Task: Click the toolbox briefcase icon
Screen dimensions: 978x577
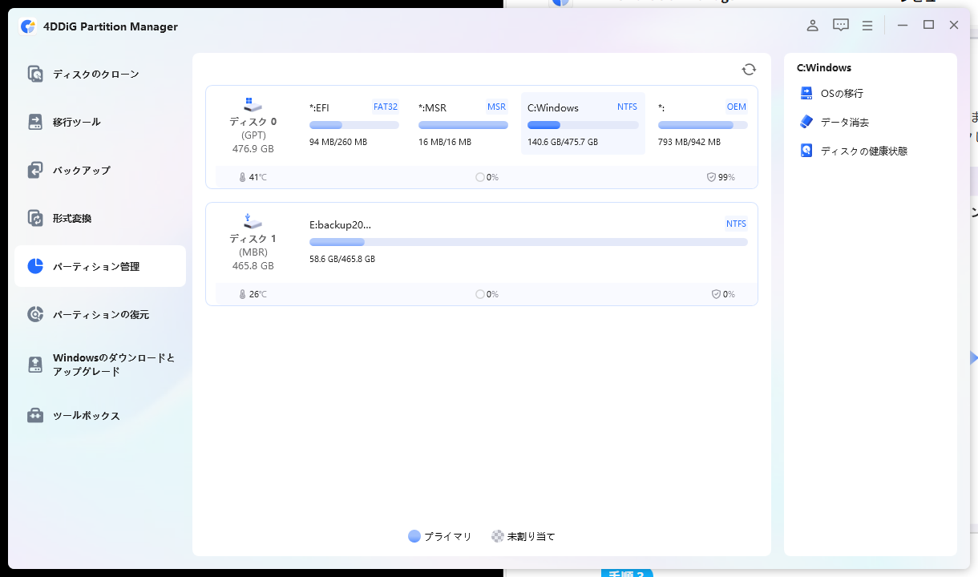Action: pyautogui.click(x=35, y=416)
